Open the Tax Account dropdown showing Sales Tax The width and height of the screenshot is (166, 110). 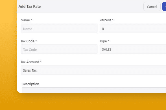pyautogui.click(x=93, y=70)
